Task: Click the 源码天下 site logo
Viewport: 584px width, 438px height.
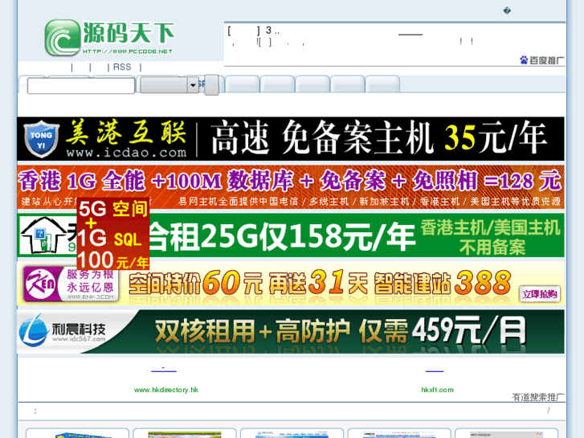Action: (x=109, y=38)
